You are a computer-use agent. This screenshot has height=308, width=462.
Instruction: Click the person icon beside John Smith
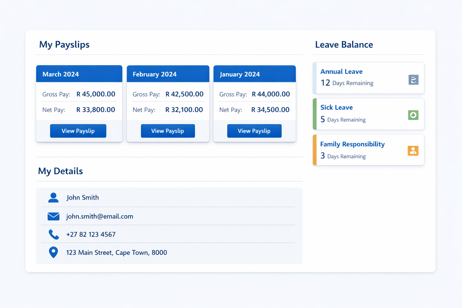pos(53,198)
